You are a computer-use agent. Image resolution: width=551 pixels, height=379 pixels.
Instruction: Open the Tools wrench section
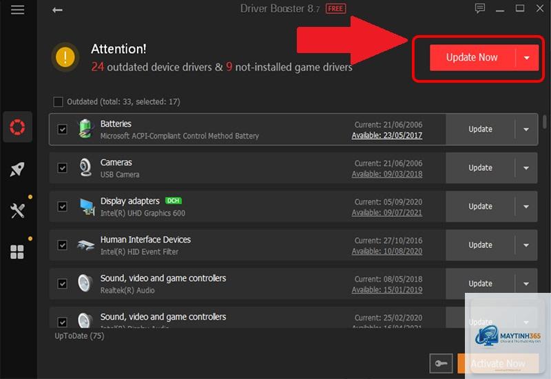[17, 211]
